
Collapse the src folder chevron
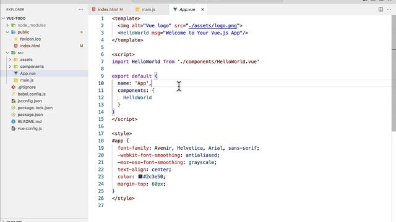click(7, 53)
